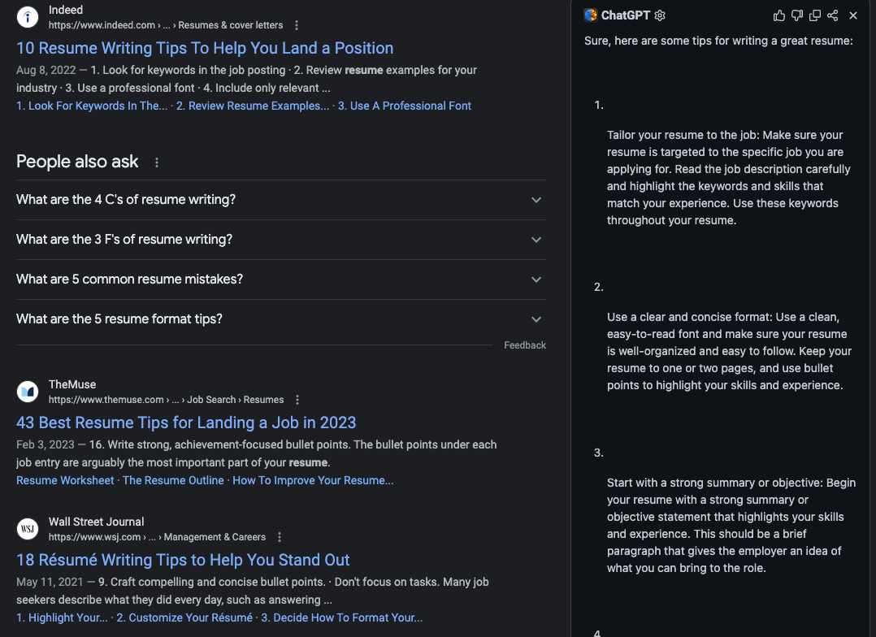The height and width of the screenshot is (637, 876).
Task: Click the Wall Street Journal favicon
Action: tap(28, 529)
